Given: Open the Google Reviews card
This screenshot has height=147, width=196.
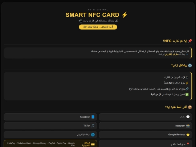Looking at the screenshot, I should [x=146, y=135].
